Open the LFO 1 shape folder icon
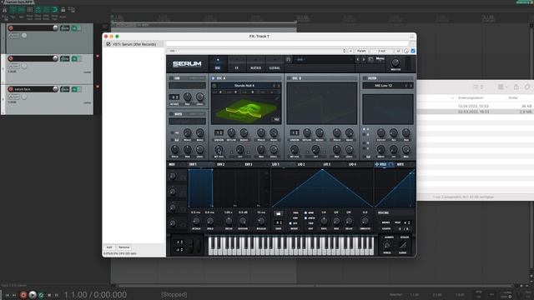 [278, 213]
